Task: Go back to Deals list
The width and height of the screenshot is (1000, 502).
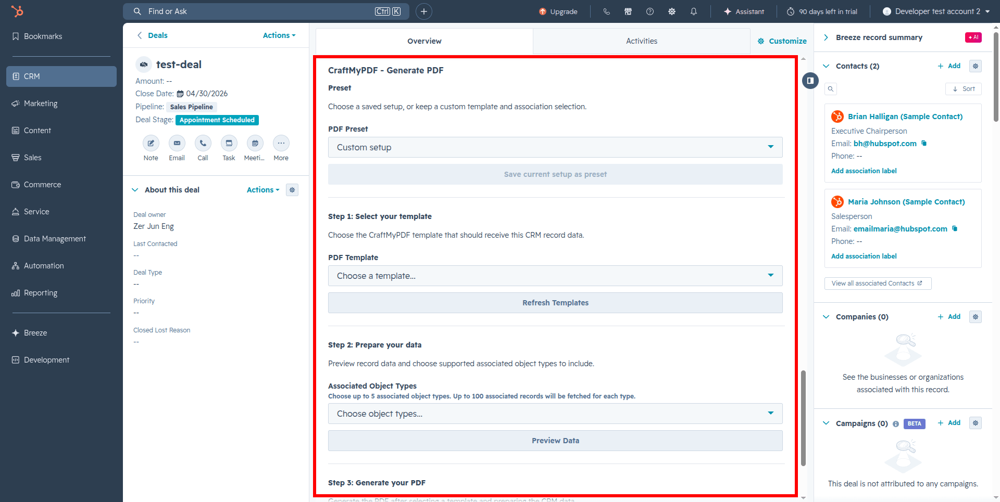Action: point(152,35)
